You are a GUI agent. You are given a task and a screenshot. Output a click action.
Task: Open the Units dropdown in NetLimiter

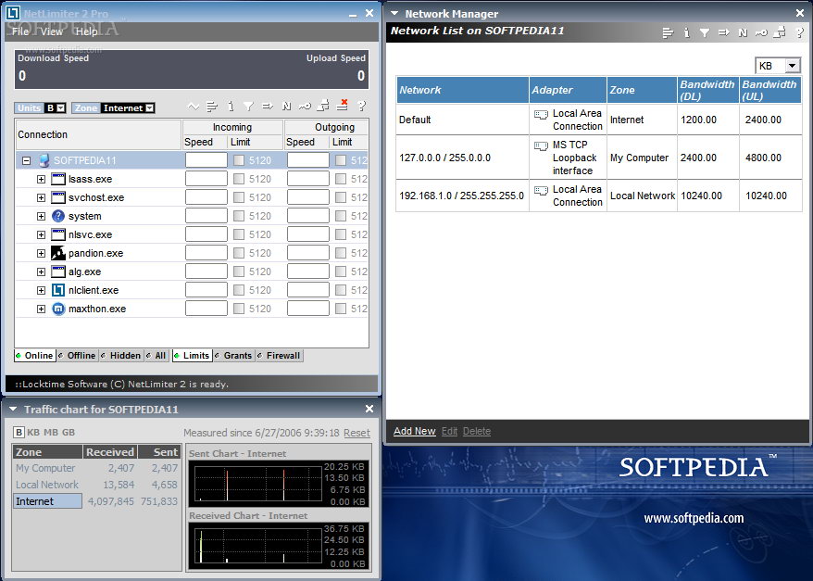56,107
